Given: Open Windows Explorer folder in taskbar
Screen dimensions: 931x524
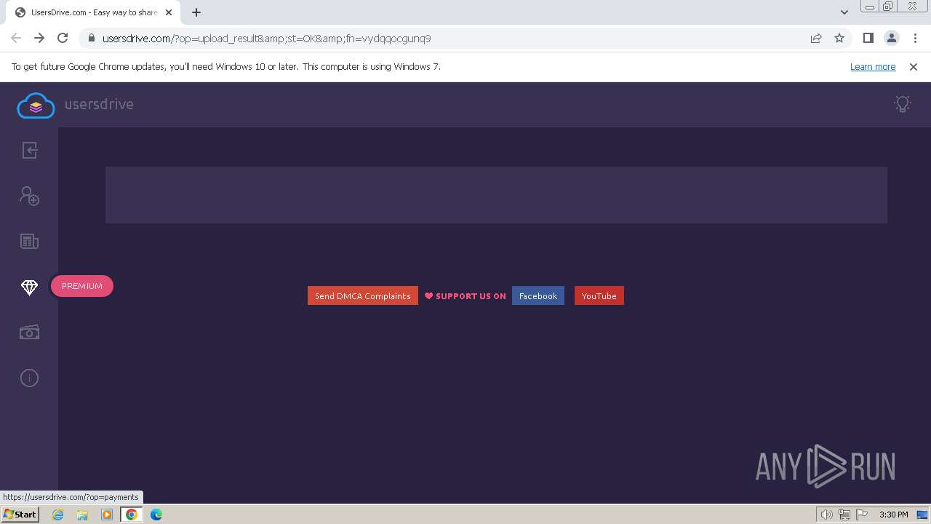Looking at the screenshot, I should point(82,515).
